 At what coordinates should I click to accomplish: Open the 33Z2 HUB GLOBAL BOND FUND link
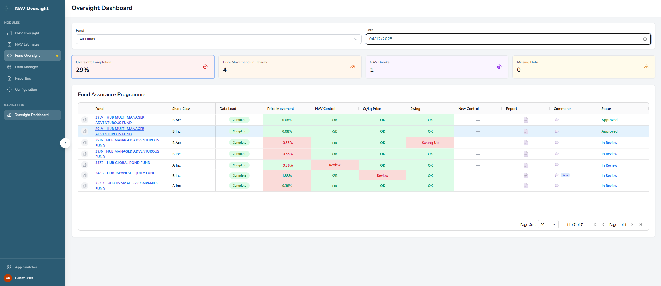click(x=123, y=163)
